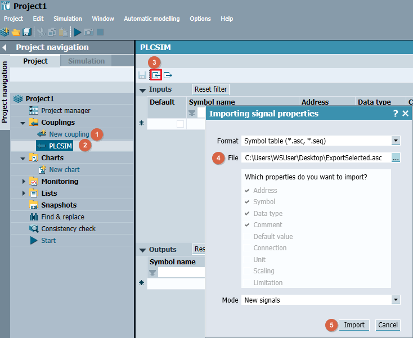Click the Charts folder icon
This screenshot has width=413, height=338.
34,157
